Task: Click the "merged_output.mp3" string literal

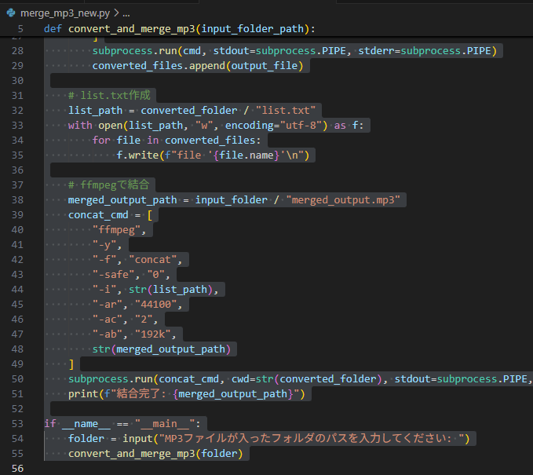Action: click(x=344, y=199)
